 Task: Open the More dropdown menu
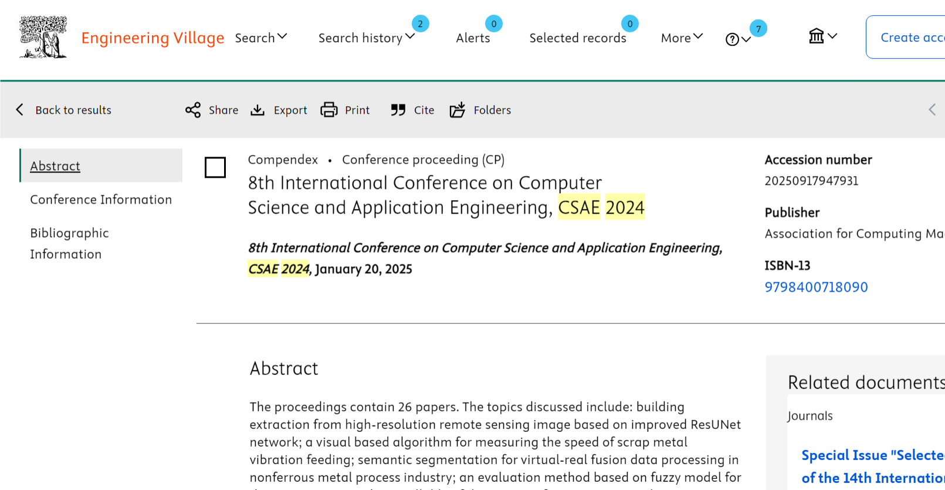pyautogui.click(x=682, y=38)
